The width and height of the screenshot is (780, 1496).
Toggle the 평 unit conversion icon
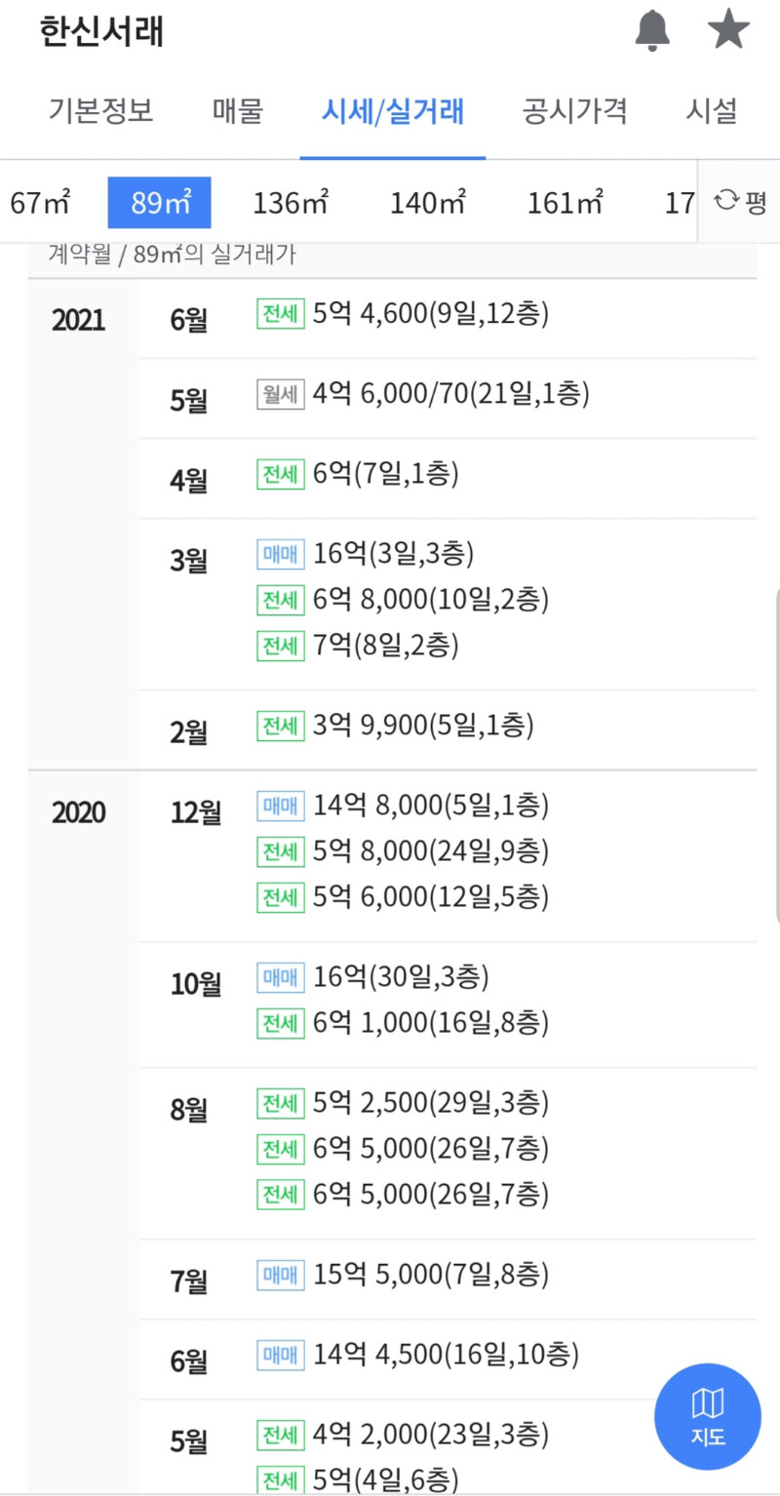point(740,202)
